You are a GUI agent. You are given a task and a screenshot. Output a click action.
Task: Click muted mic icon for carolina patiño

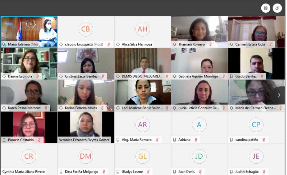[x=264, y=140]
